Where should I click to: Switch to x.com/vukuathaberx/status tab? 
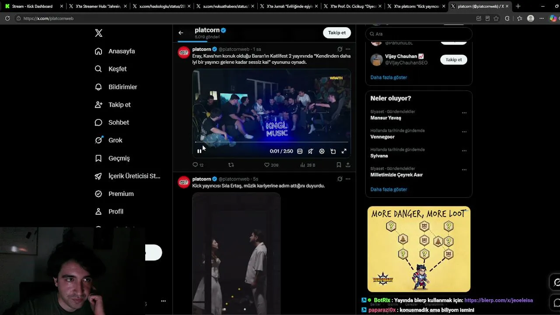[x=224, y=6]
